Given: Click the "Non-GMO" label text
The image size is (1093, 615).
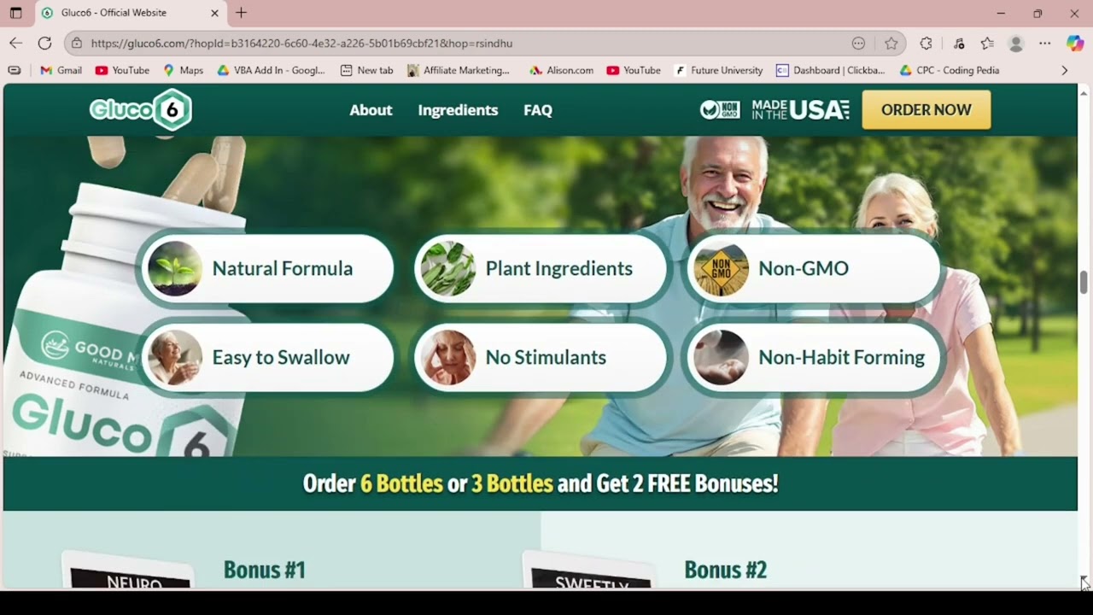Looking at the screenshot, I should (x=804, y=268).
